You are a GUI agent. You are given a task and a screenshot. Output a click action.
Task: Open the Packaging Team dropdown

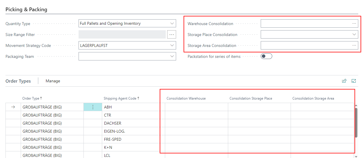pos(172,56)
